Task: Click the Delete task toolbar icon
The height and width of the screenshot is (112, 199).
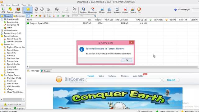Action: click(75, 10)
